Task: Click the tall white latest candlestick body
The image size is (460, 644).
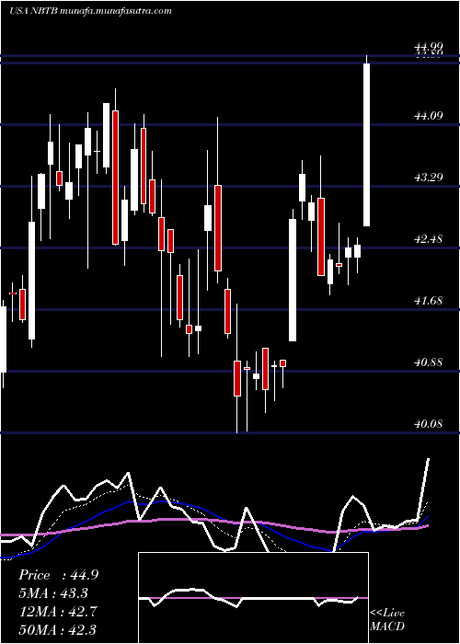Action: pyautogui.click(x=366, y=144)
